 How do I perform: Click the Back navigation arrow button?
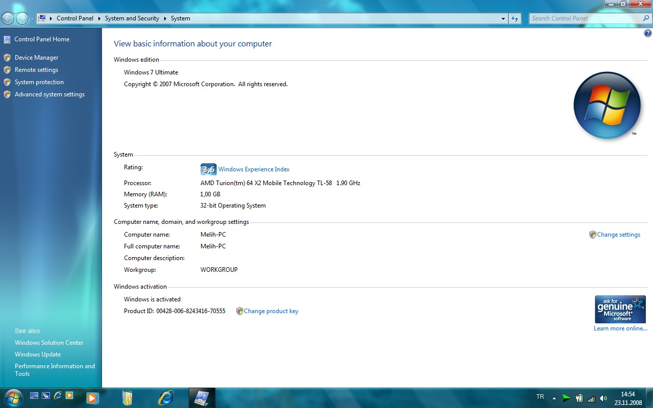8,19
